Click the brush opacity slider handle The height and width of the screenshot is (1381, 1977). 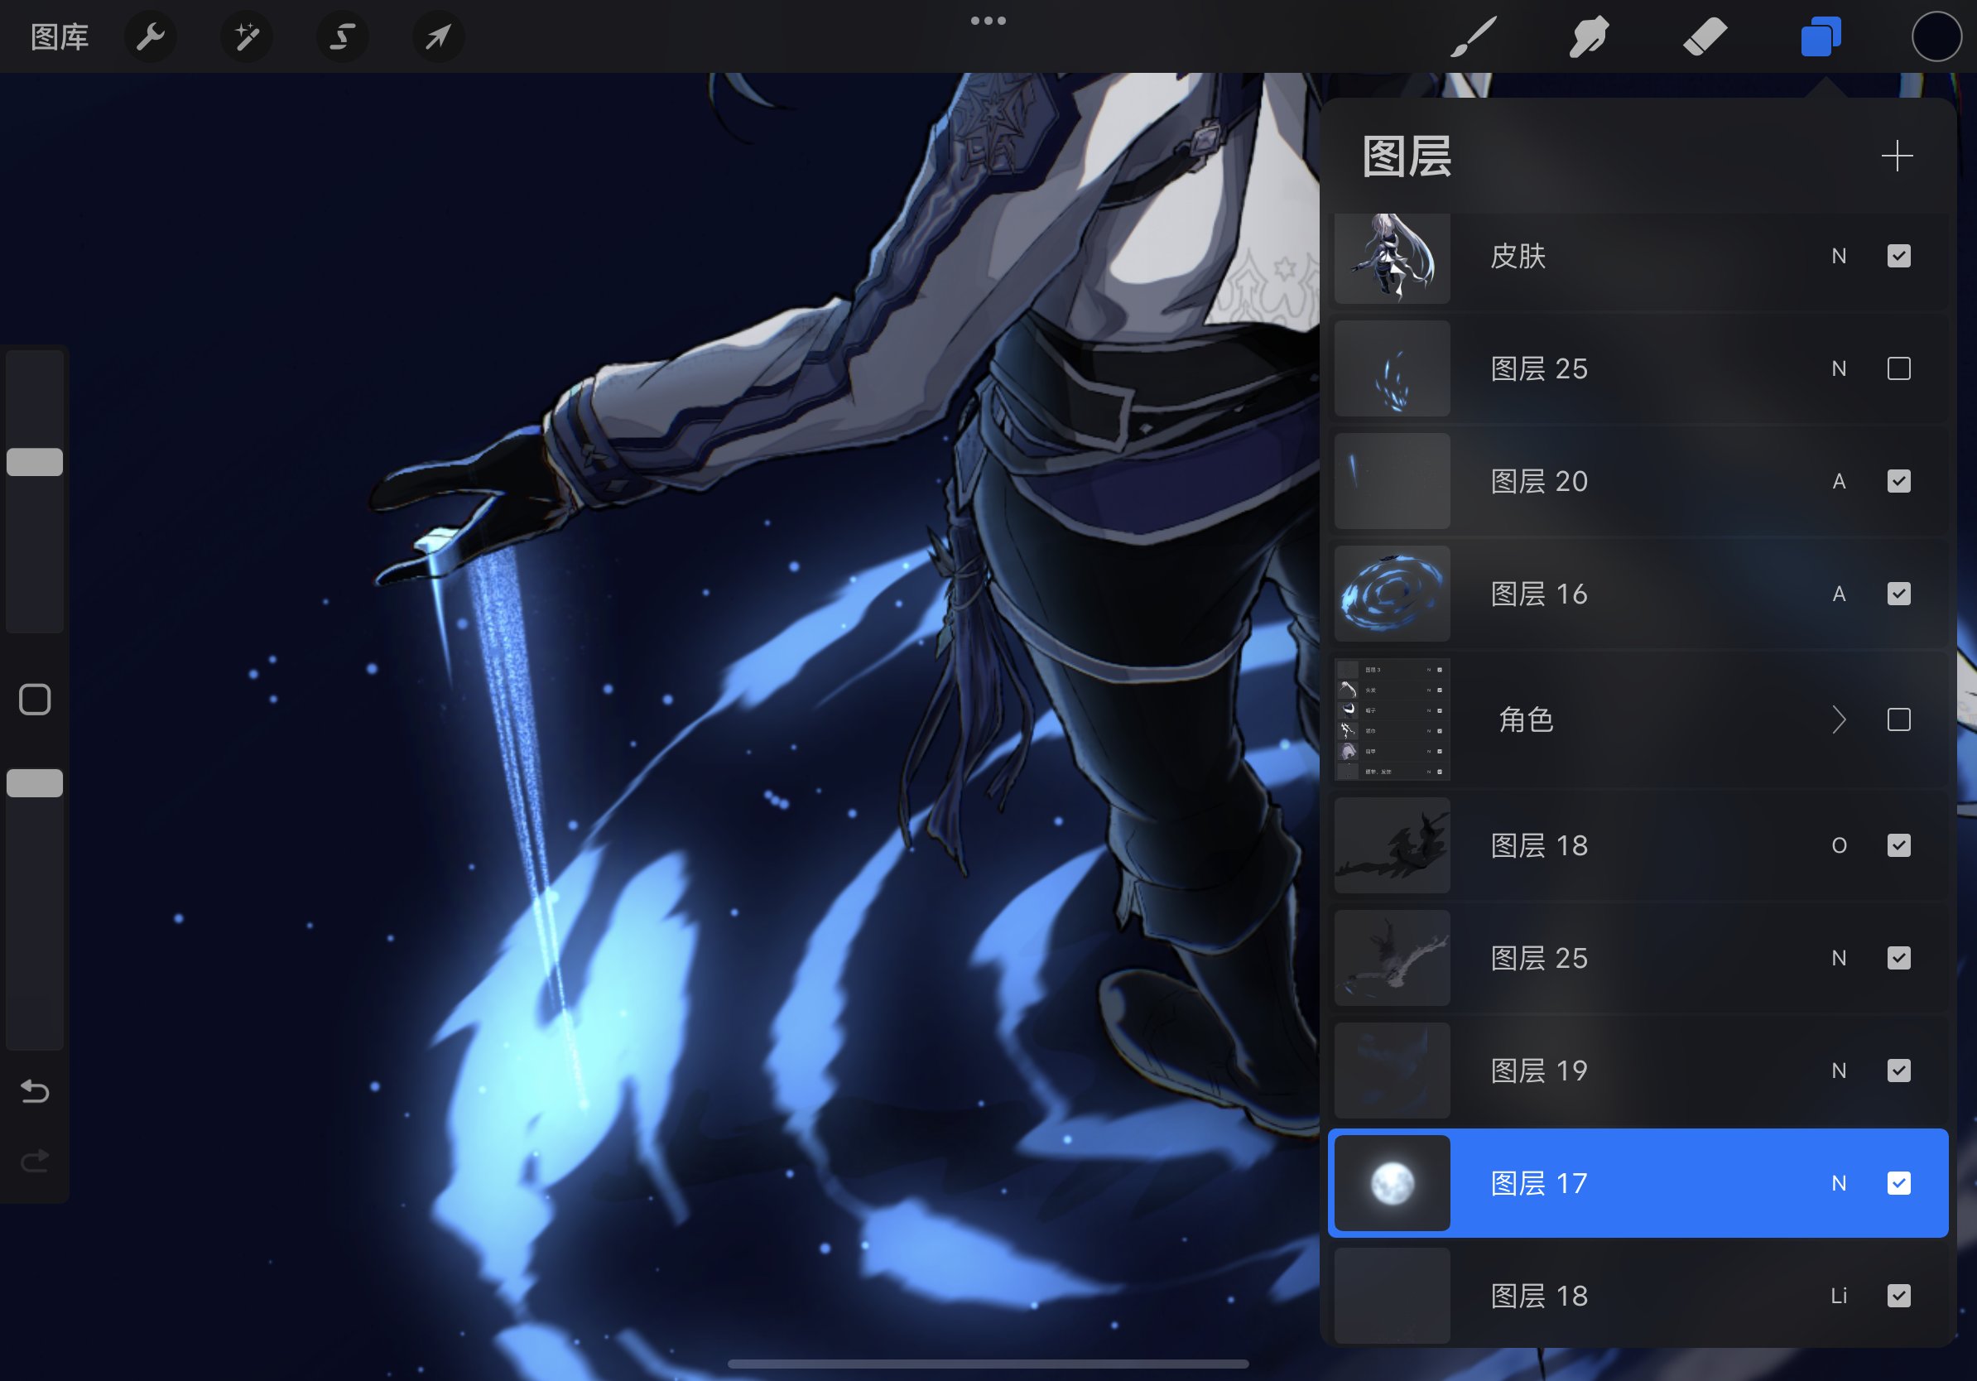pyautogui.click(x=35, y=783)
